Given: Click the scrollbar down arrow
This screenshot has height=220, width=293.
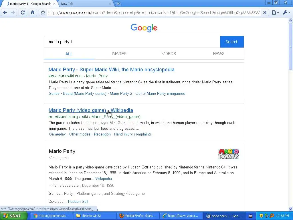Looking at the screenshot, I should click(291, 209).
